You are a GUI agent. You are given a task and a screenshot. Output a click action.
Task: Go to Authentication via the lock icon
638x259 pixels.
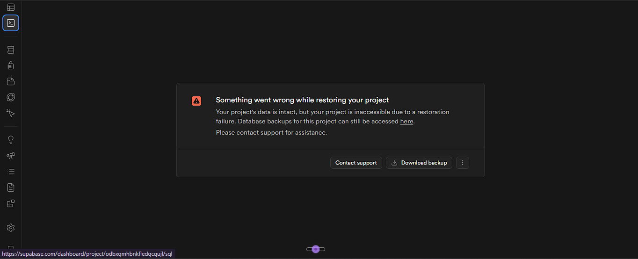tap(11, 65)
